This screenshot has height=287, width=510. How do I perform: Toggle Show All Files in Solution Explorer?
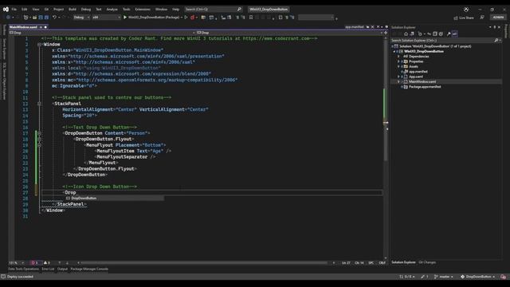(x=441, y=33)
